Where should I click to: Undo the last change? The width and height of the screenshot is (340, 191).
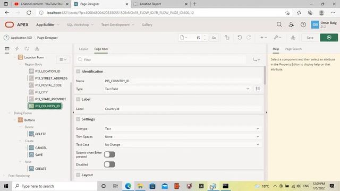[240, 38]
